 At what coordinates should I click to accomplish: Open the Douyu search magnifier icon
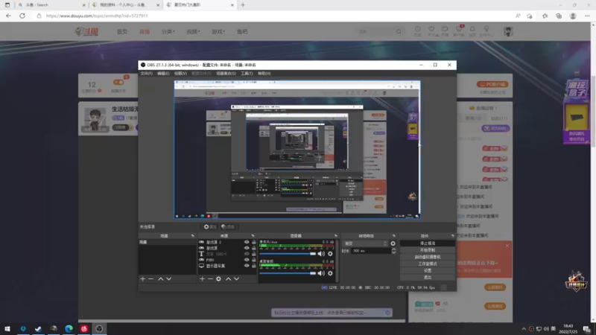point(399,31)
